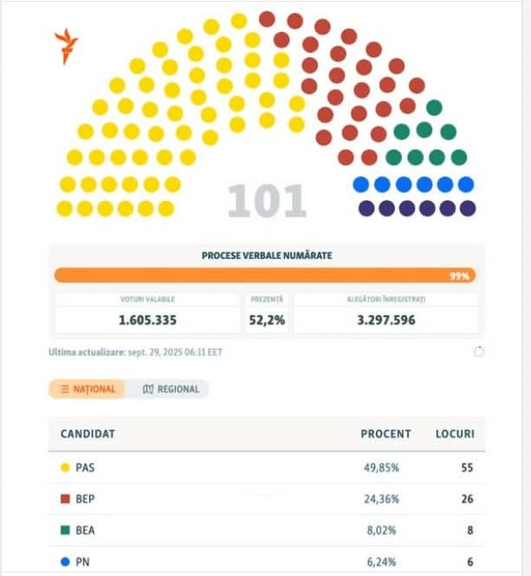Click the PAS 49,85% percentage value
Screen dimensions: 531x576
coord(382,468)
